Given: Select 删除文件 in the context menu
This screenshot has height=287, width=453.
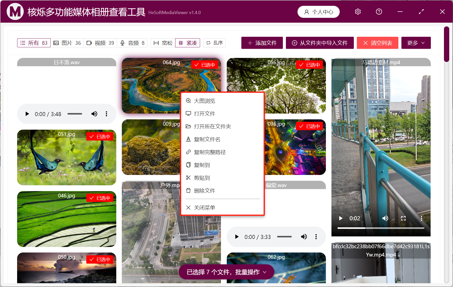Looking at the screenshot, I should [204, 191].
